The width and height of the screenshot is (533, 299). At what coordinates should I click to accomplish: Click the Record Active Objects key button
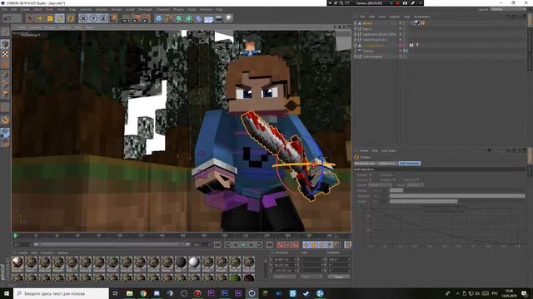280,244
